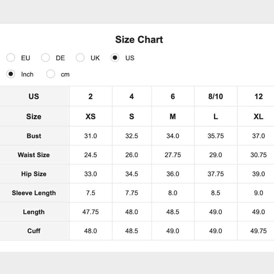Select the DE size radio button
The height and width of the screenshot is (274, 274).
(x=45, y=58)
